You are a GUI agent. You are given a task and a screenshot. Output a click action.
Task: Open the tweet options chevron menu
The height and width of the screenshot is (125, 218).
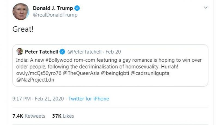[206, 8]
